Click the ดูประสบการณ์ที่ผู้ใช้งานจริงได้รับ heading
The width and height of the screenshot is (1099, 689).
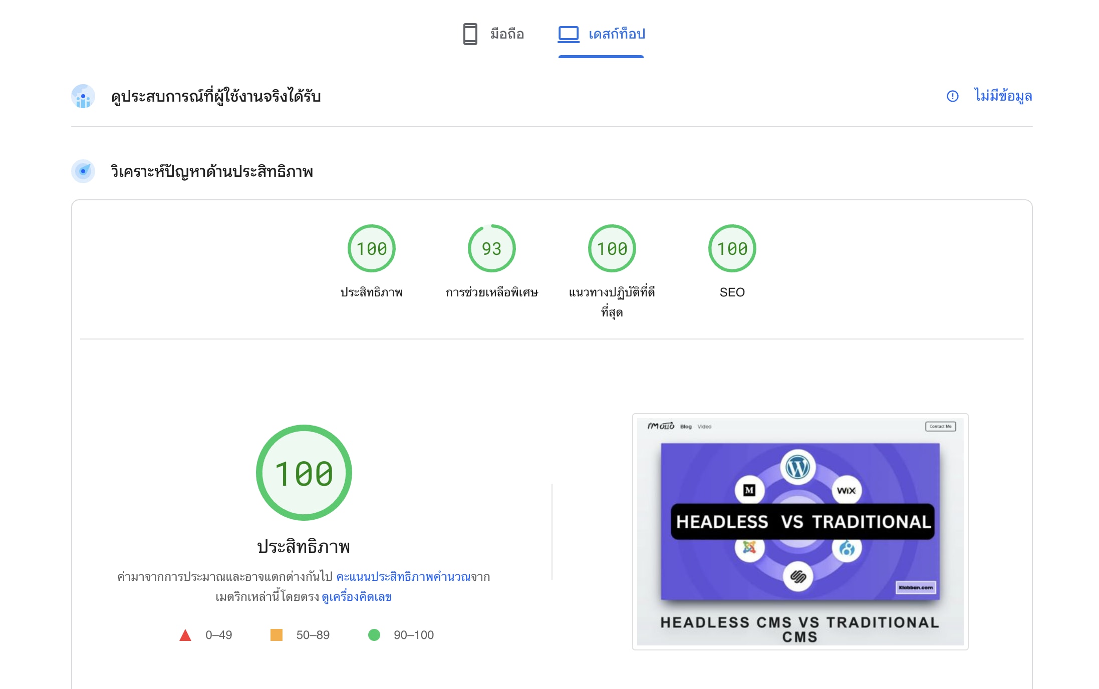coord(216,96)
